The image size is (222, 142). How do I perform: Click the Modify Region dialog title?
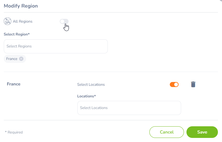(x=21, y=6)
